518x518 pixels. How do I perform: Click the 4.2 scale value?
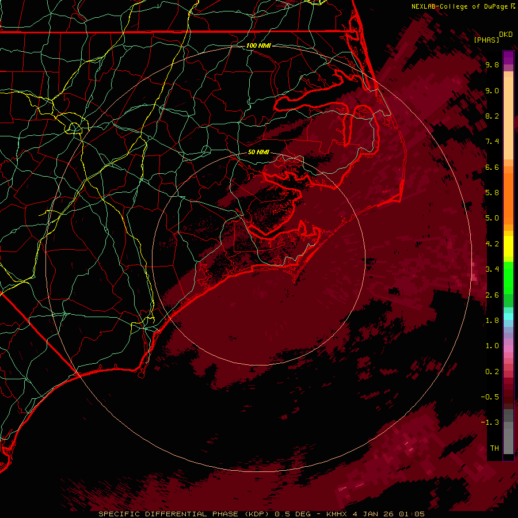click(492, 244)
